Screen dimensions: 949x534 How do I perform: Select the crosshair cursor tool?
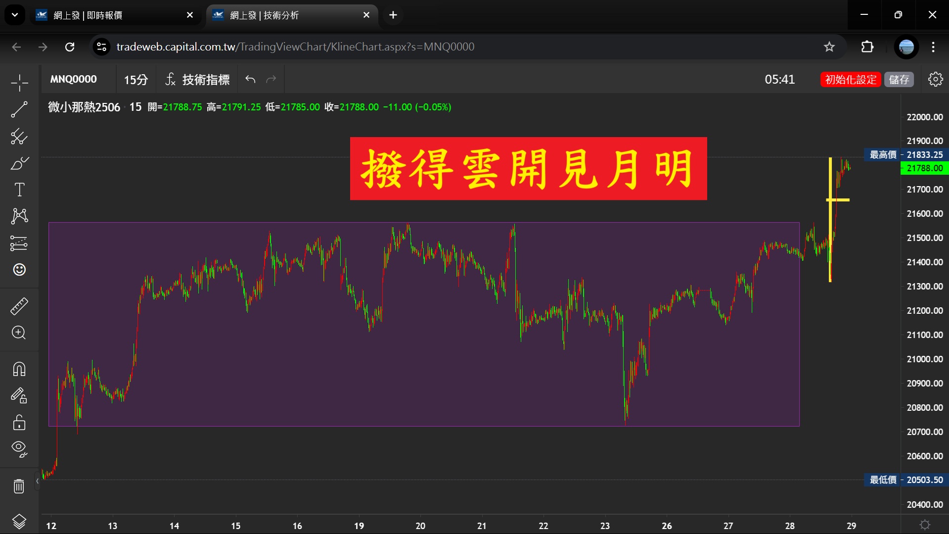[x=19, y=83]
